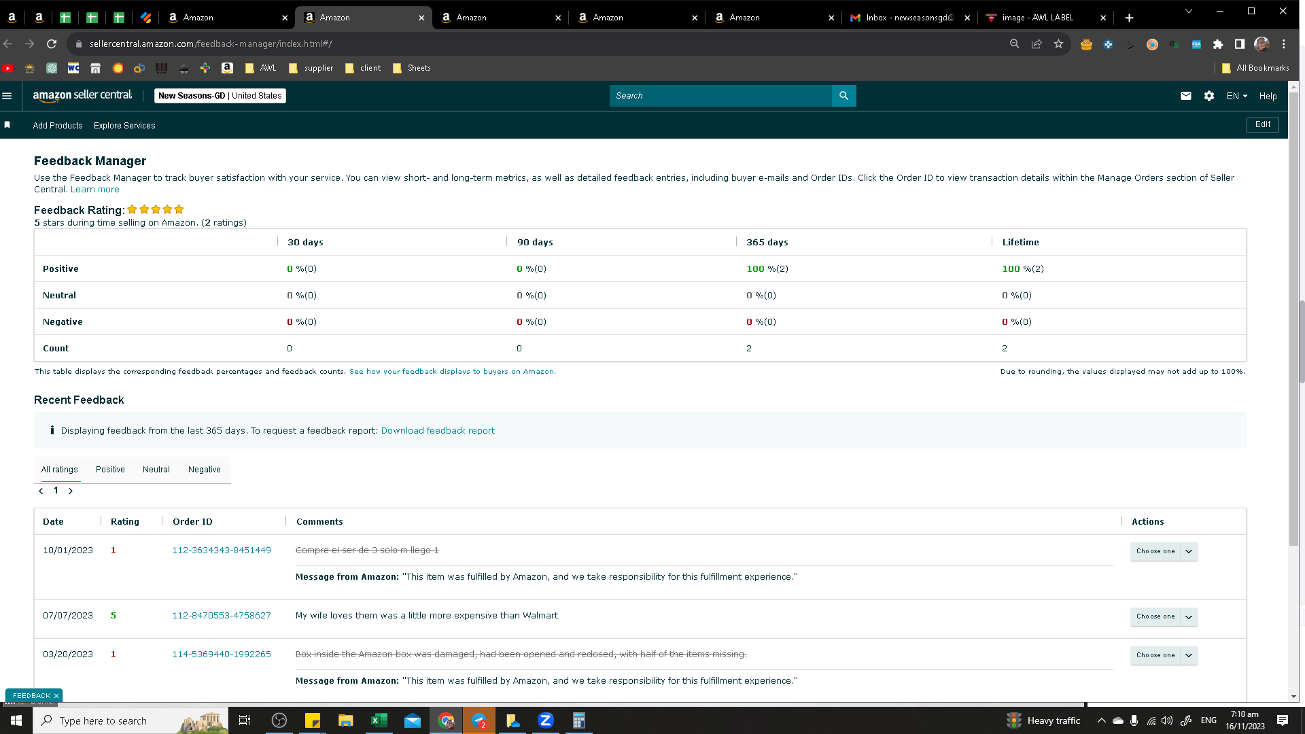Image resolution: width=1305 pixels, height=734 pixels.
Task: Open the Chrome three-dot menu
Action: 1284,44
